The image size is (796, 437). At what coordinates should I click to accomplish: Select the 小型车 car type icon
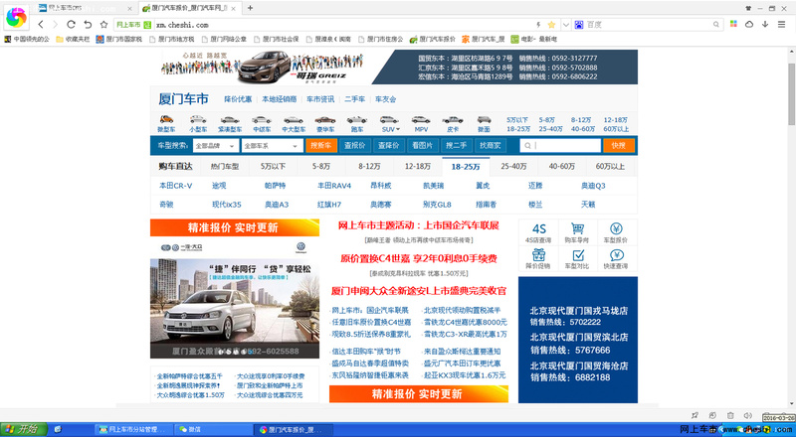tap(198, 120)
